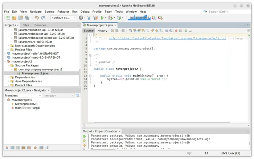Open the Profile Project dropdown arrow
The height and width of the screenshot is (159, 254).
point(123,18)
